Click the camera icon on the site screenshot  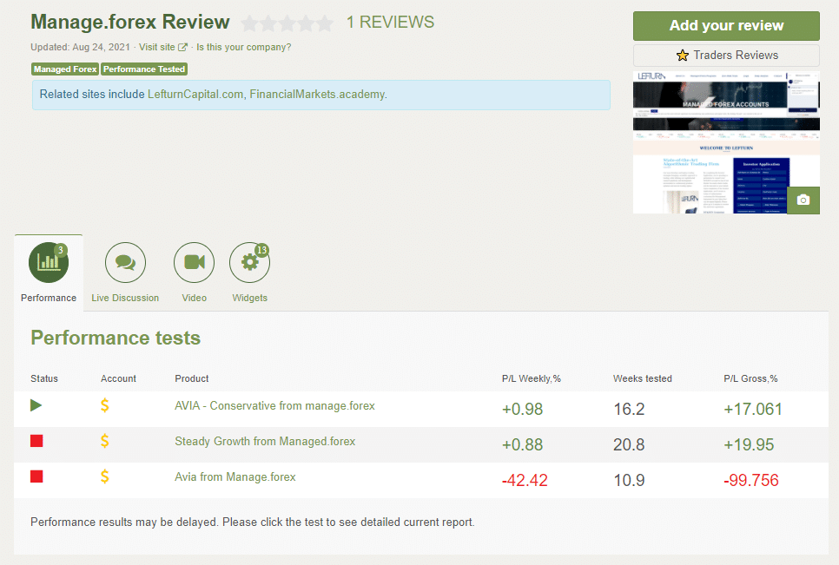click(x=803, y=200)
